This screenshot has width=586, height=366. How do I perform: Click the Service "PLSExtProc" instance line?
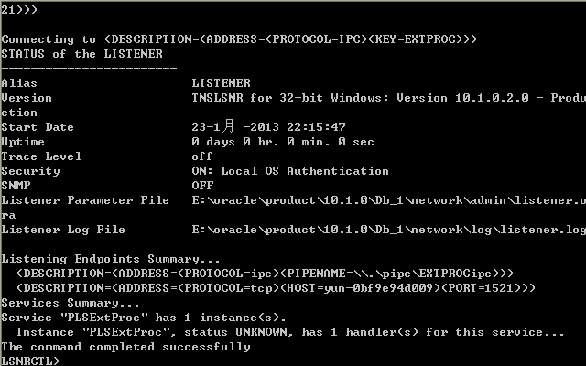coord(144,318)
